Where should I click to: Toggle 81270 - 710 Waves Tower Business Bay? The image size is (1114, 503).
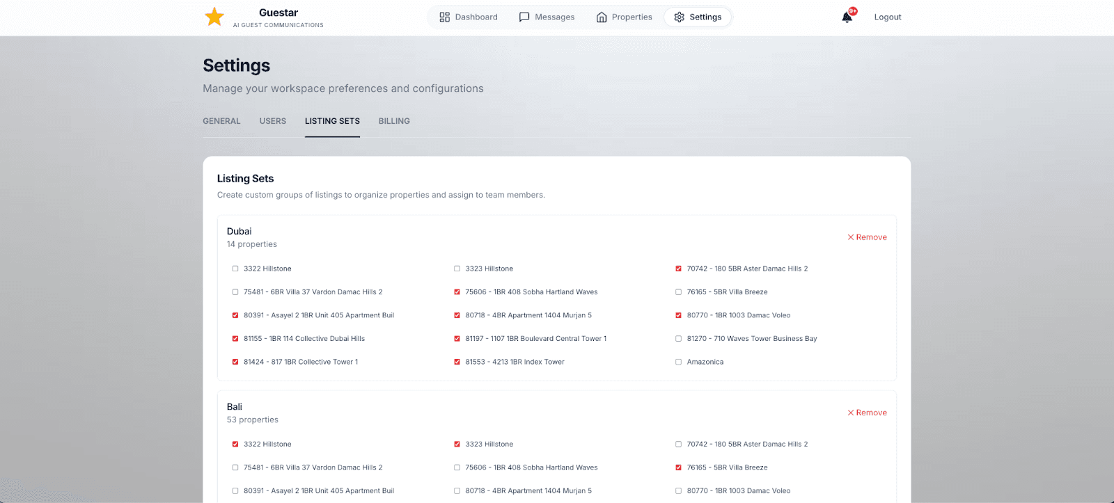(678, 339)
